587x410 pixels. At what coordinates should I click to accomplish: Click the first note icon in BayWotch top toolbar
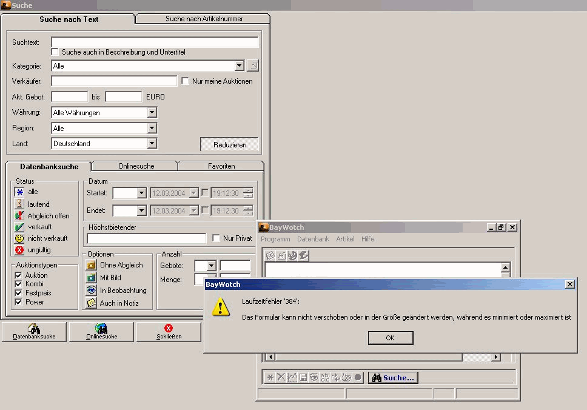270,255
